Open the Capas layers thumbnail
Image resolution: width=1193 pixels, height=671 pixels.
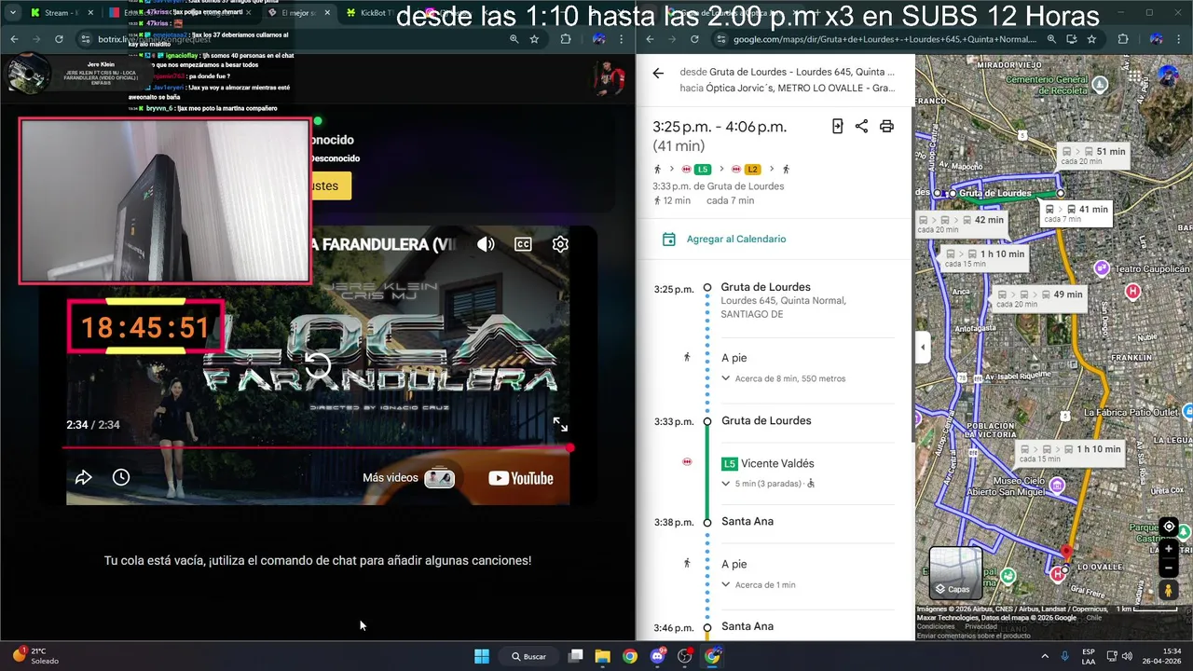coord(955,572)
